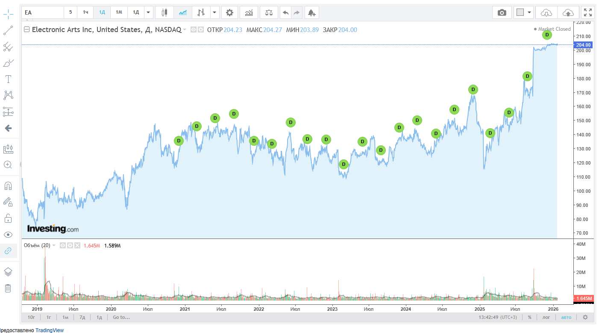Screen dimensions: 599x333
Task: Open the XABCD pattern tool
Action: coord(8,95)
